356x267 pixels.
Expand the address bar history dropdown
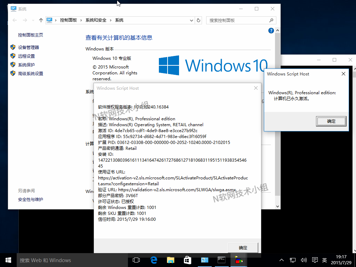click(x=192, y=21)
